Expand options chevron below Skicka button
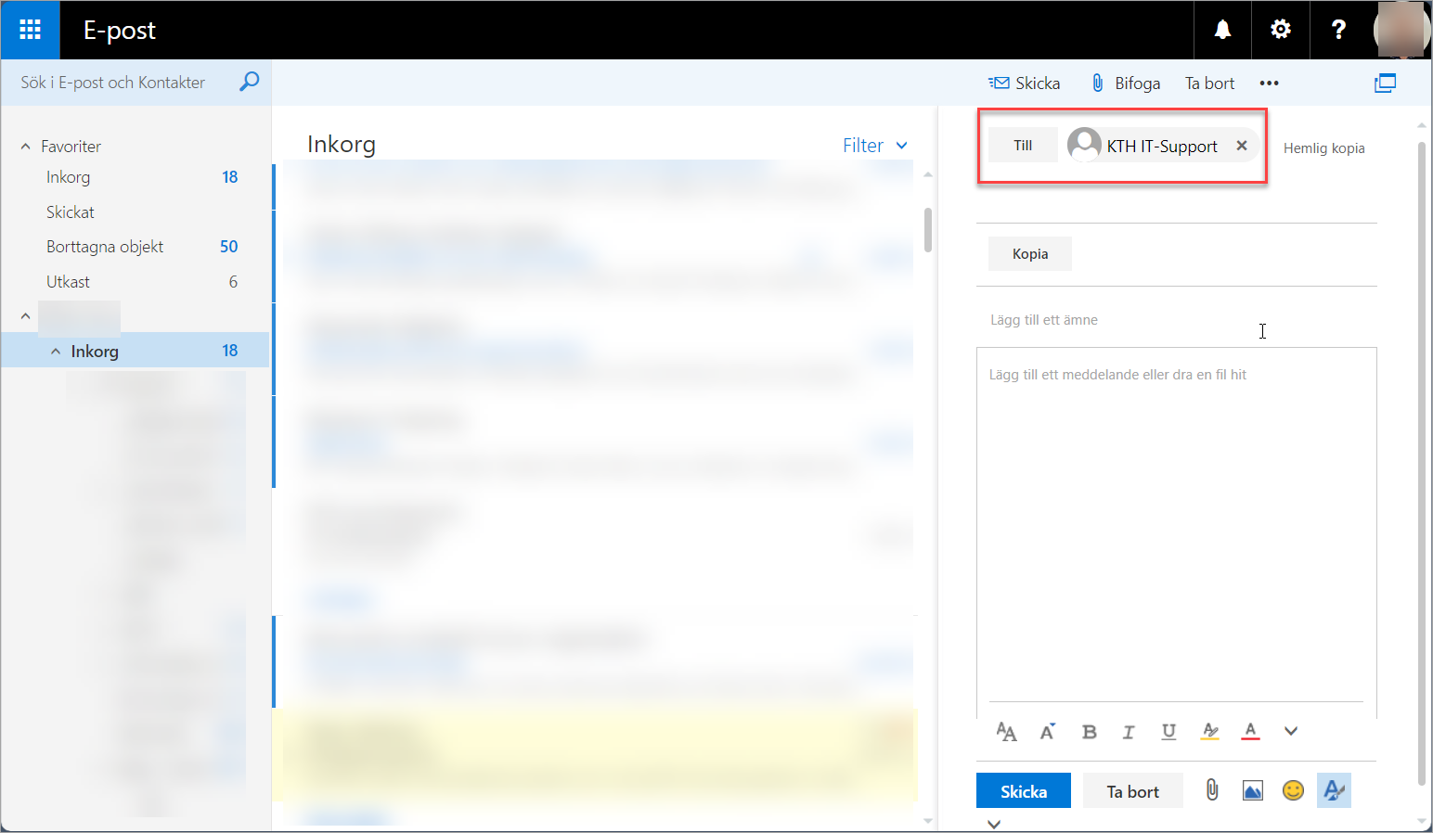This screenshot has height=833, width=1433. (994, 824)
